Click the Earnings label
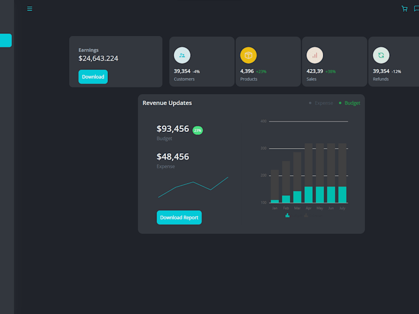Screen dimensions: 419x314 pos(89,50)
